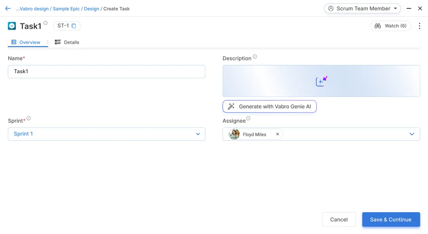
Task: Click the info icon next to Sprint
Action: [x=29, y=119]
